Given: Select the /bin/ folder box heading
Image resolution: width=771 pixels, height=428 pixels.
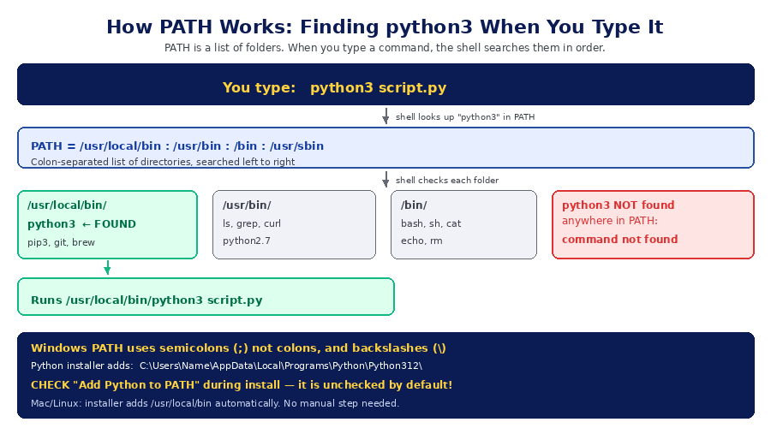Looking at the screenshot, I should [x=414, y=205].
